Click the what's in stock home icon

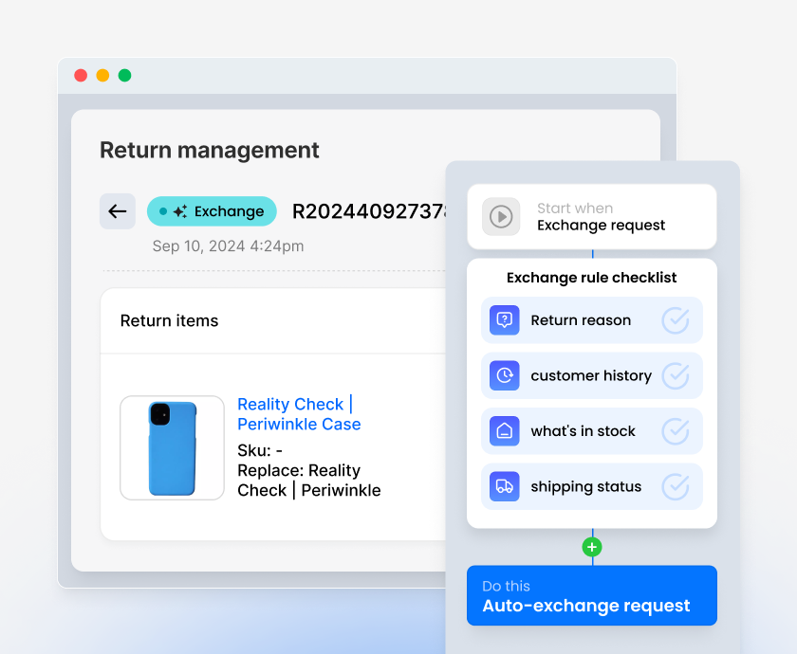coord(504,431)
